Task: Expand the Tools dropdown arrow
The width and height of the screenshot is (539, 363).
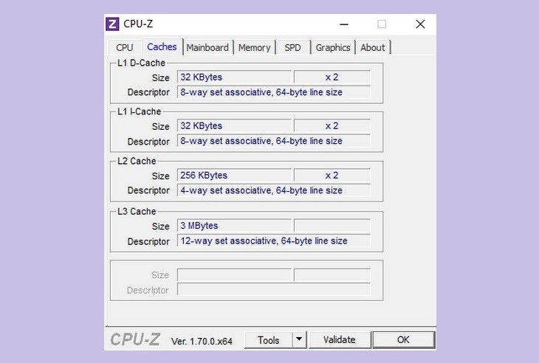Action: (299, 340)
